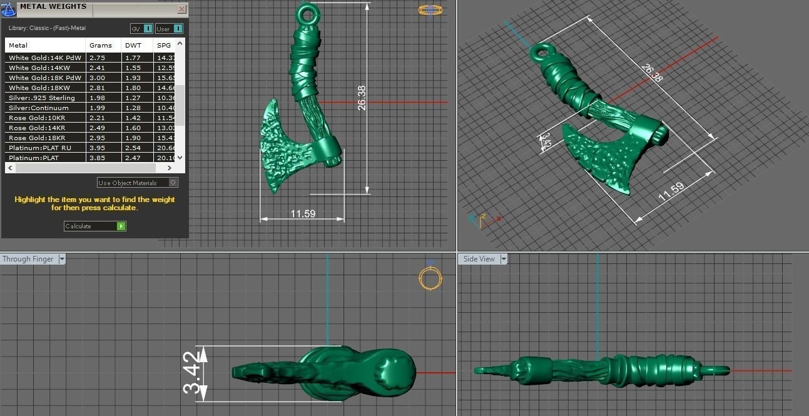This screenshot has width=809, height=416.
Task: Enable Use Object Materials option
Action: coord(173,183)
